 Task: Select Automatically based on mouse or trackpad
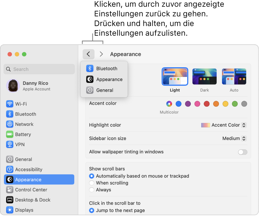92,176
